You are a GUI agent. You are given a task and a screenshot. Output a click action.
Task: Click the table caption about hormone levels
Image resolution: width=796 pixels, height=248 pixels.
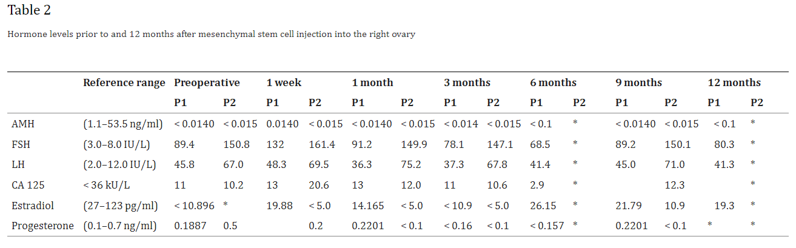tap(211, 35)
